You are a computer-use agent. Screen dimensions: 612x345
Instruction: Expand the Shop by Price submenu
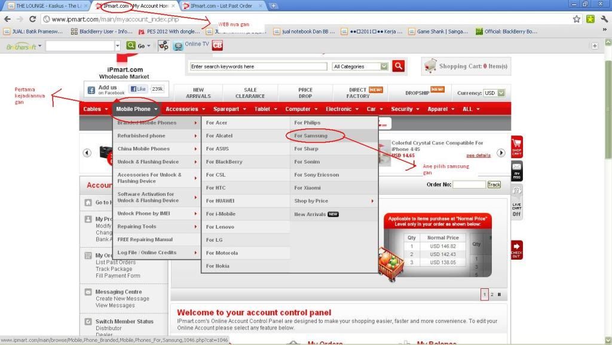372,201
